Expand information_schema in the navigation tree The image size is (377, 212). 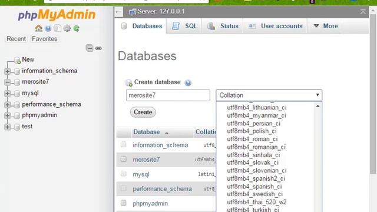coord(8,71)
